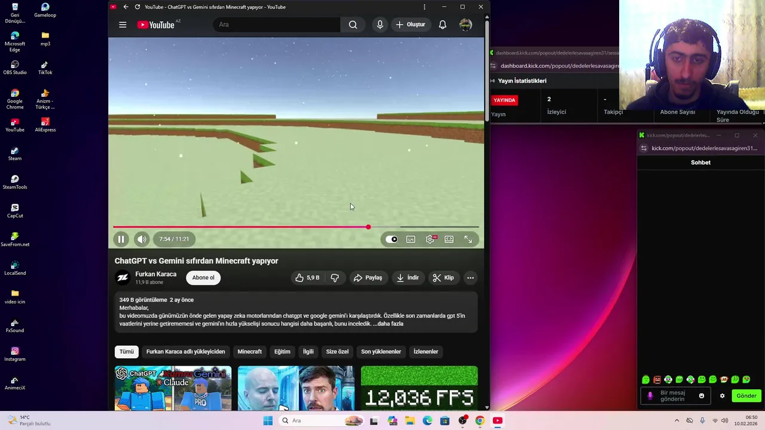
Task: Select the Tümü filter chip
Action: (127, 352)
